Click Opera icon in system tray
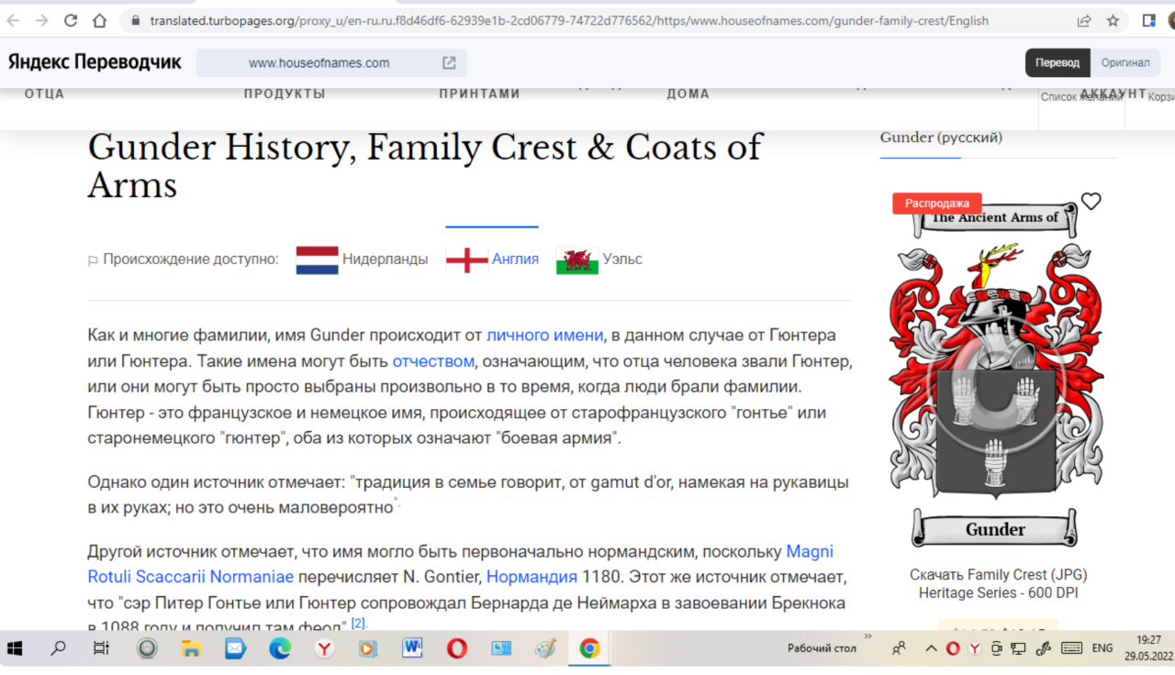Image resolution: width=1175 pixels, height=675 pixels. point(953,648)
